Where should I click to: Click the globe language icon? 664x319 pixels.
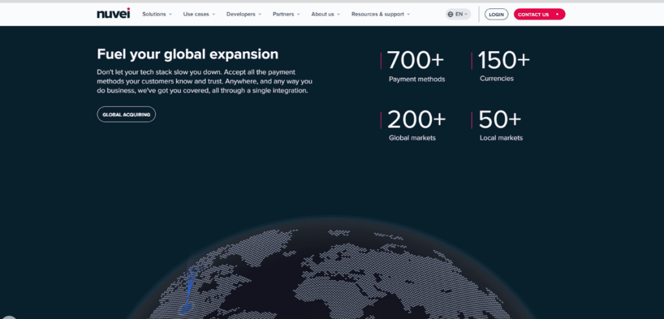coord(451,14)
